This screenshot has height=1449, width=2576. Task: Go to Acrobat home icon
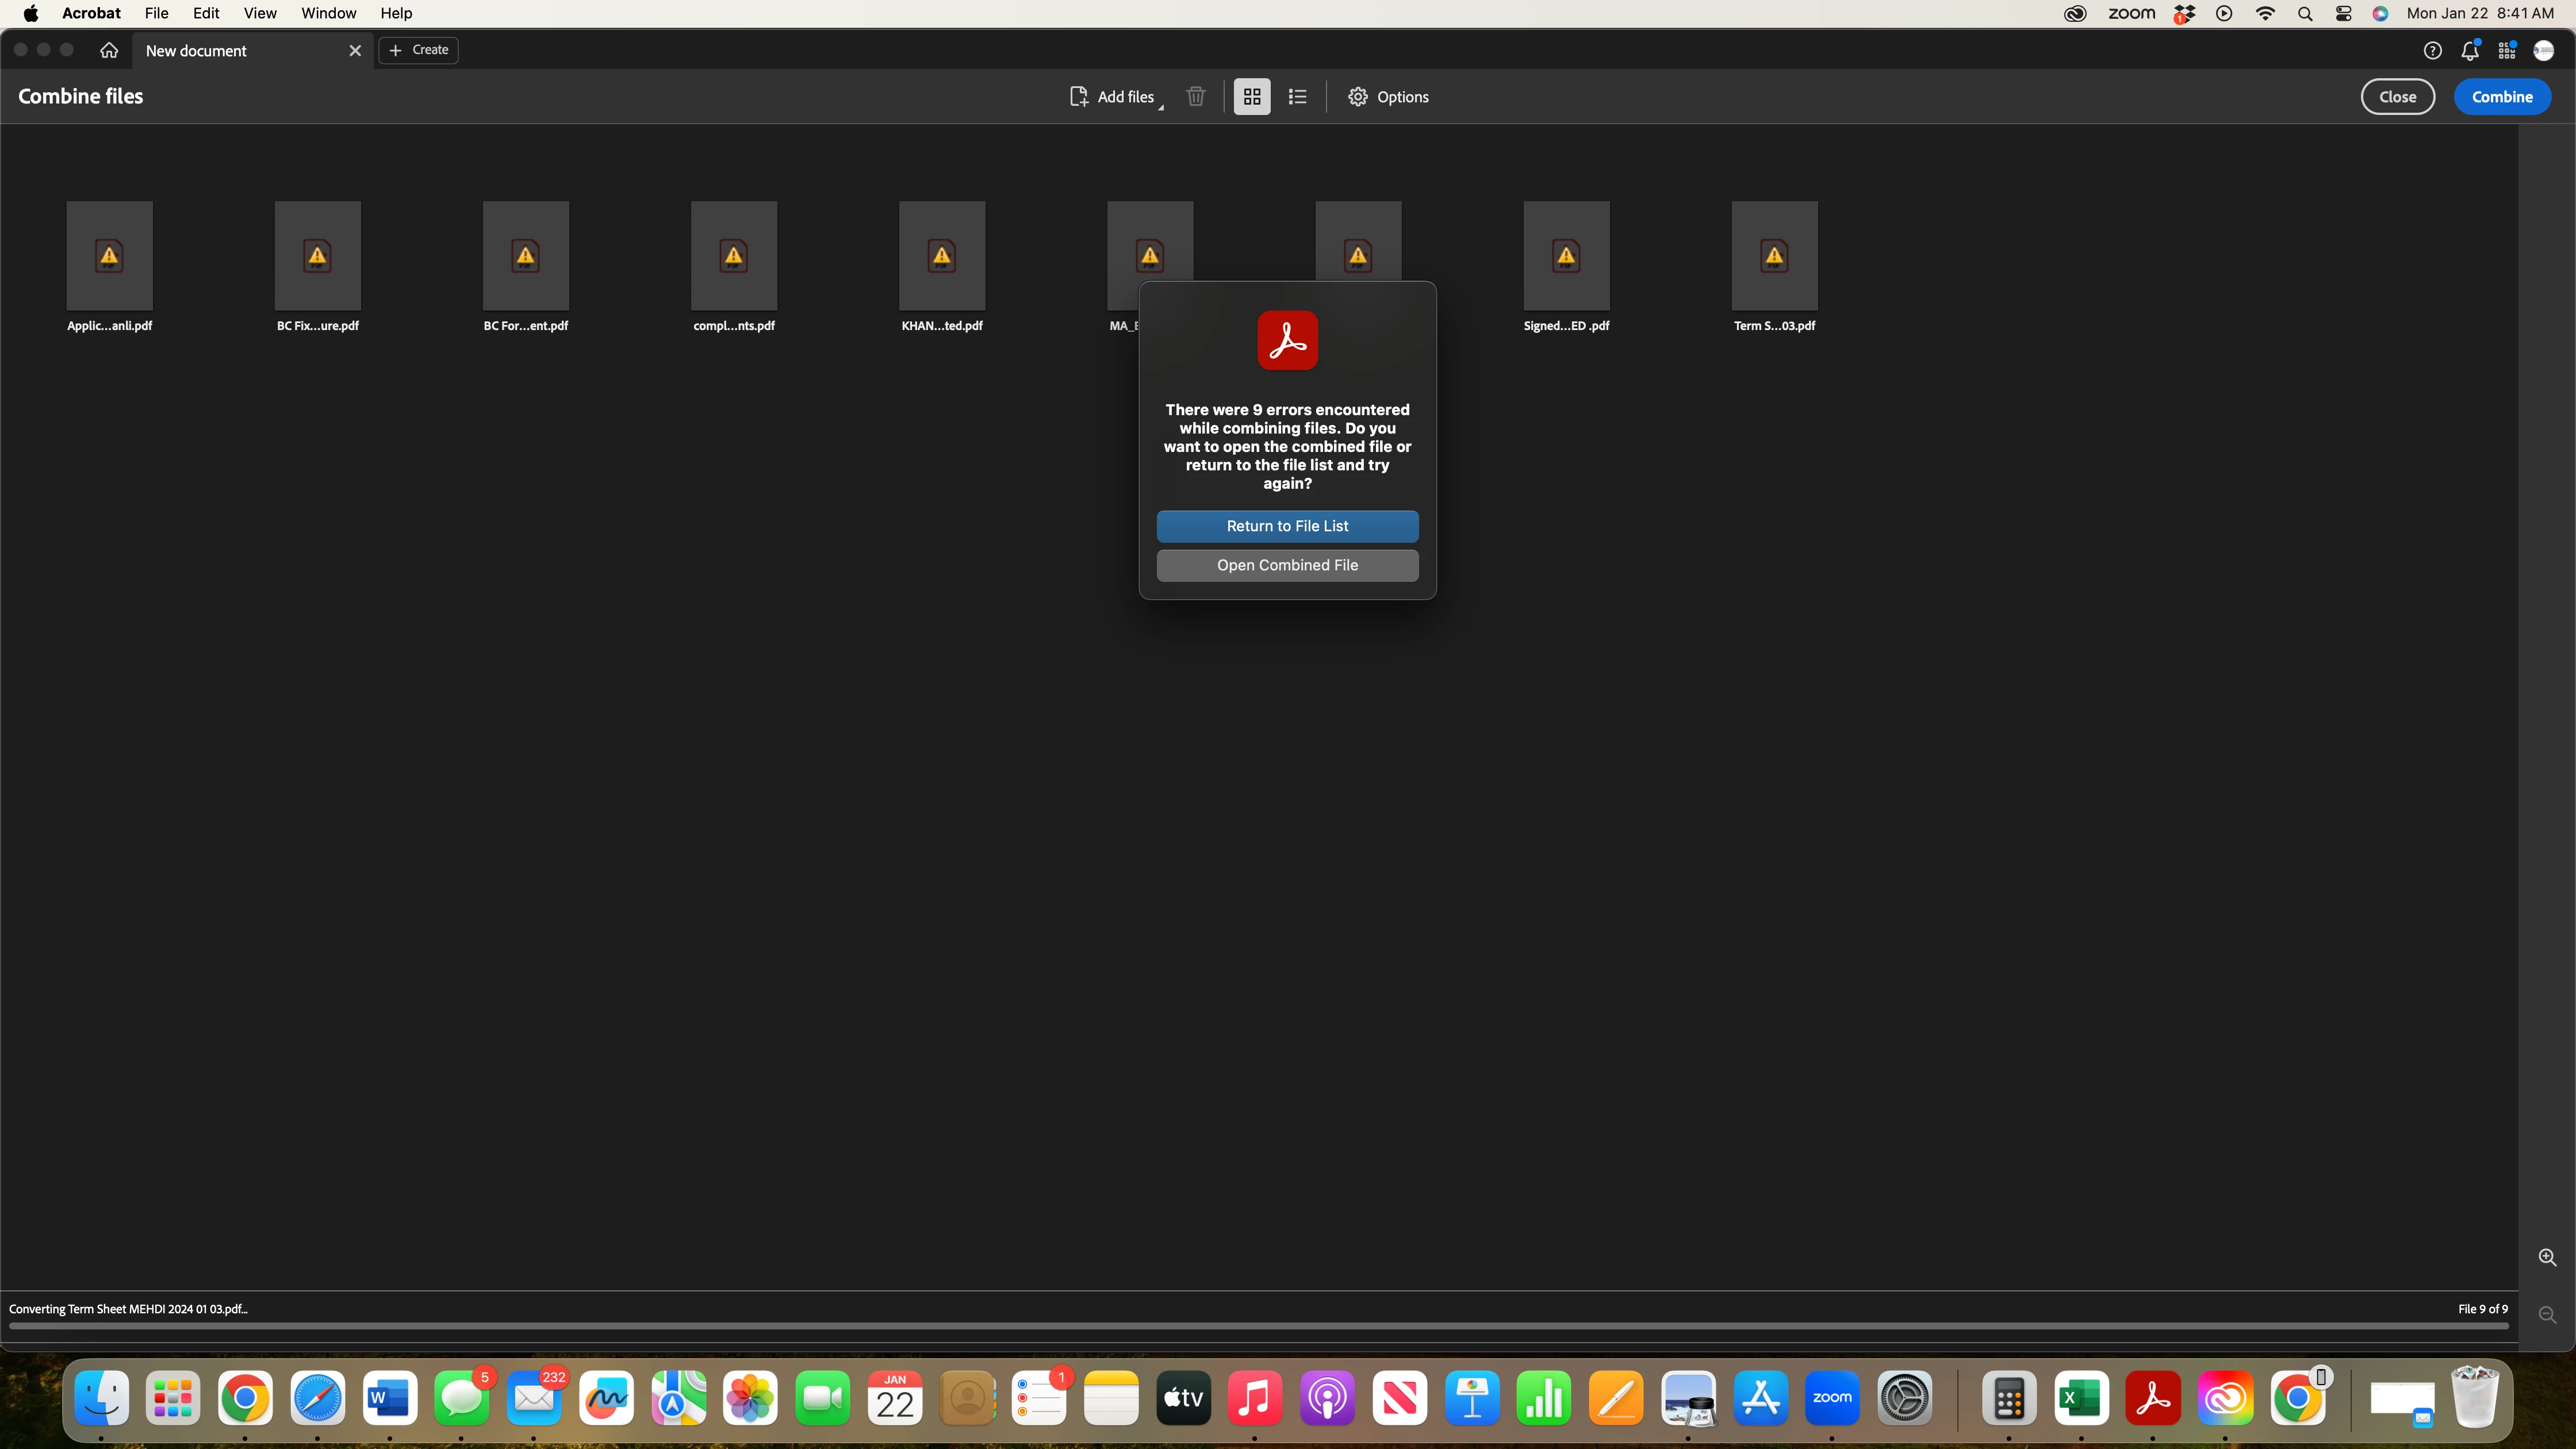click(109, 50)
